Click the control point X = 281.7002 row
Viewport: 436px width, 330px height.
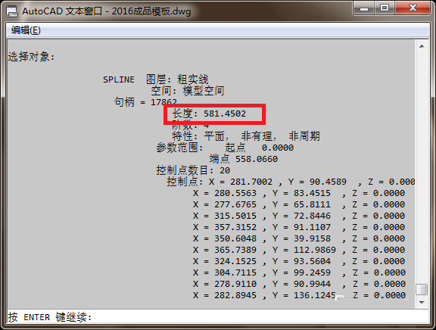point(291,182)
